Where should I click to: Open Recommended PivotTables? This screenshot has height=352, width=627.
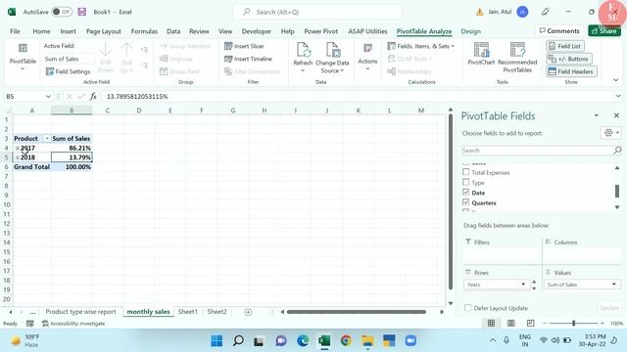(x=517, y=57)
